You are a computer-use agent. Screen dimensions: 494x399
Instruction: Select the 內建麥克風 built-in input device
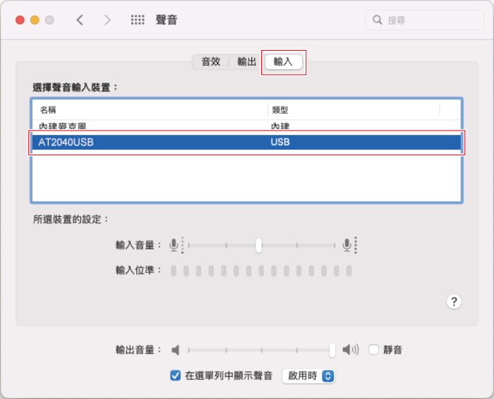pyautogui.click(x=246, y=126)
